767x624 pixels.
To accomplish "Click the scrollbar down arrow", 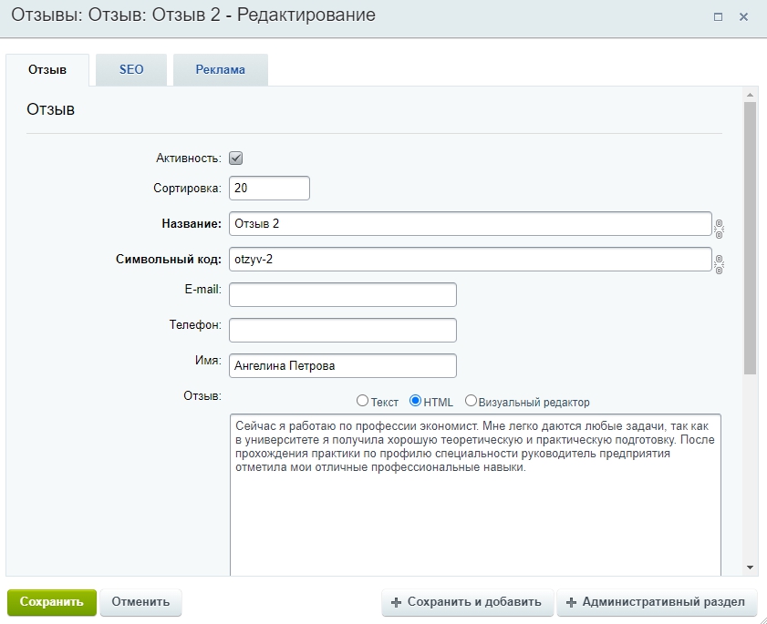I will (750, 568).
